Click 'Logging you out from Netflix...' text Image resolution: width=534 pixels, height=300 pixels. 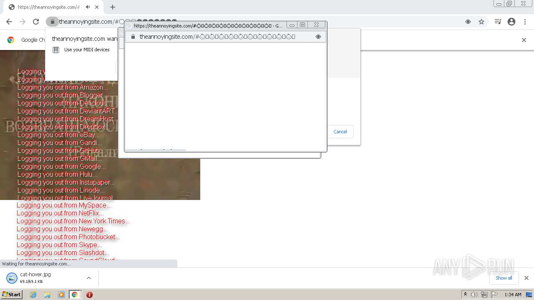(x=60, y=213)
